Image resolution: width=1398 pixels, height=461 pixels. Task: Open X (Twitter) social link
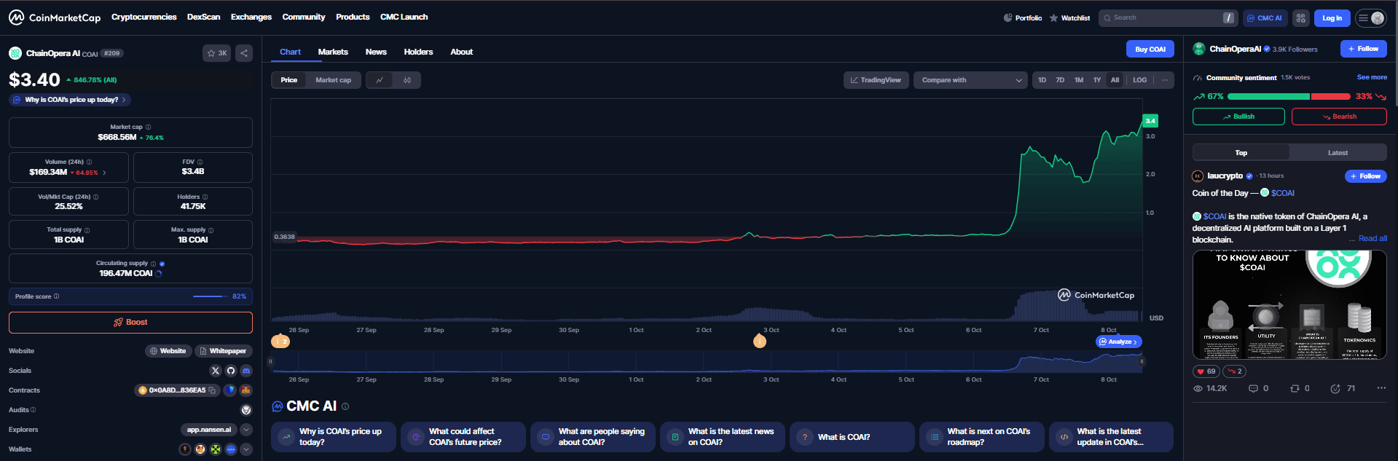pos(215,371)
